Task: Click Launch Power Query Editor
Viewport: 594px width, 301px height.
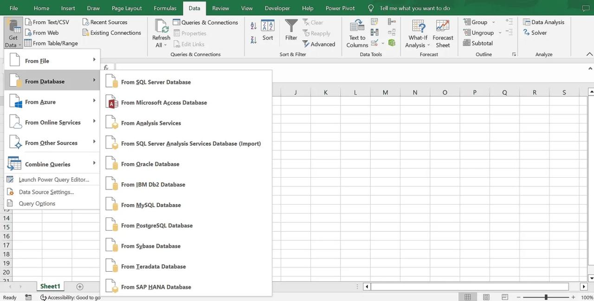Action: [x=53, y=179]
